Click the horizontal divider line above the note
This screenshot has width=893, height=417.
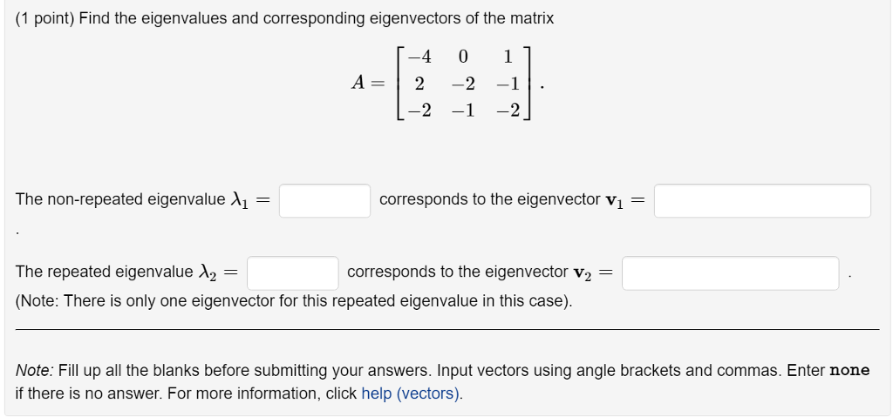point(447,329)
